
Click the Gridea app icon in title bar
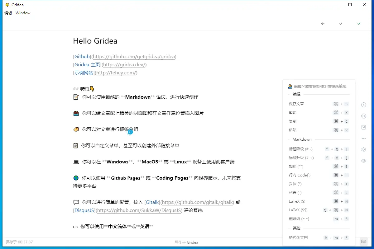coord(7,5)
